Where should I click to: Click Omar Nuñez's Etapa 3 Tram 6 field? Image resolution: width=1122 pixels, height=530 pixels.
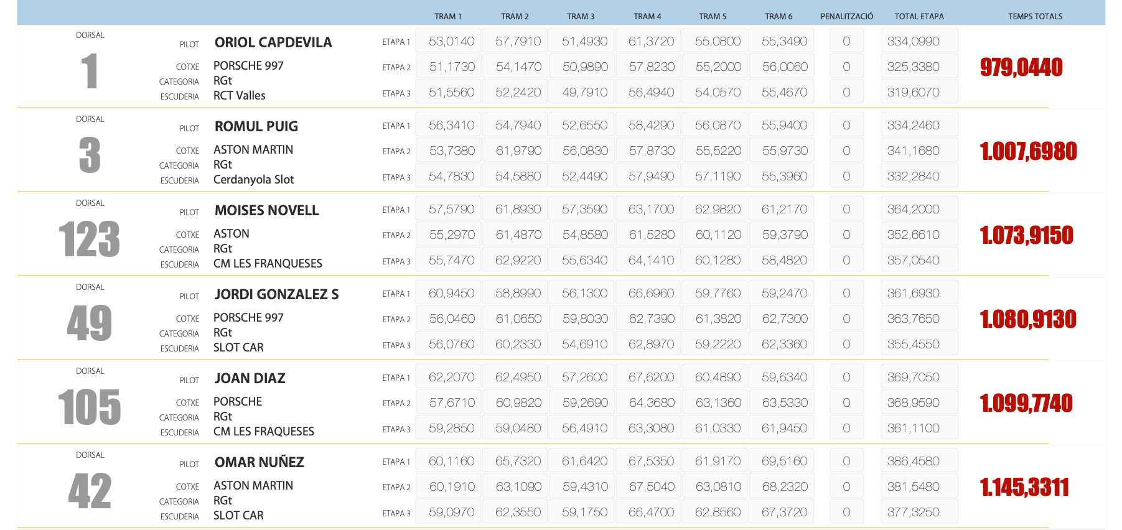click(x=784, y=512)
